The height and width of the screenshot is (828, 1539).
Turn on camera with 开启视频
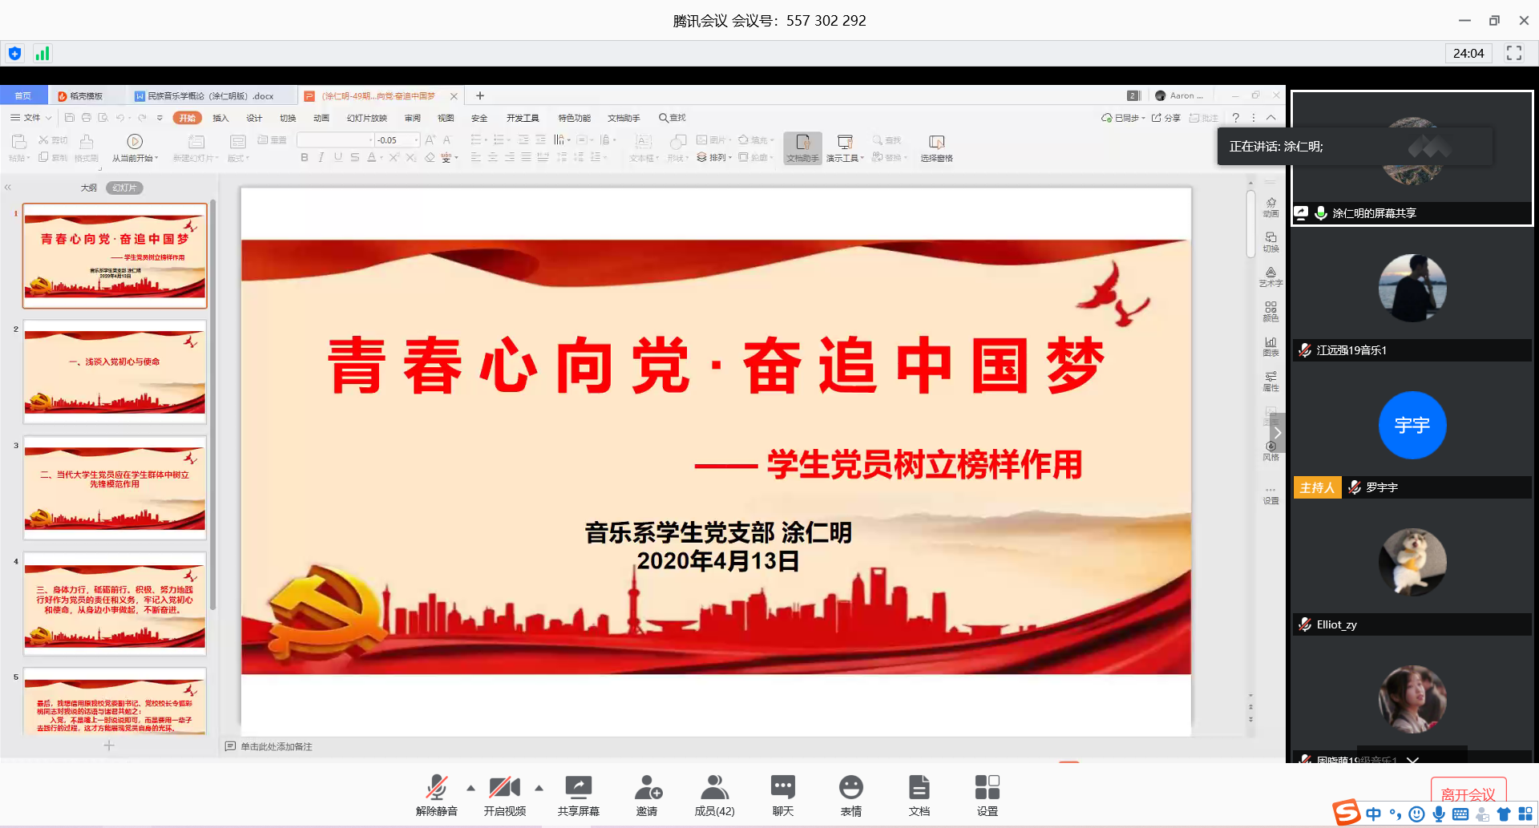[504, 788]
